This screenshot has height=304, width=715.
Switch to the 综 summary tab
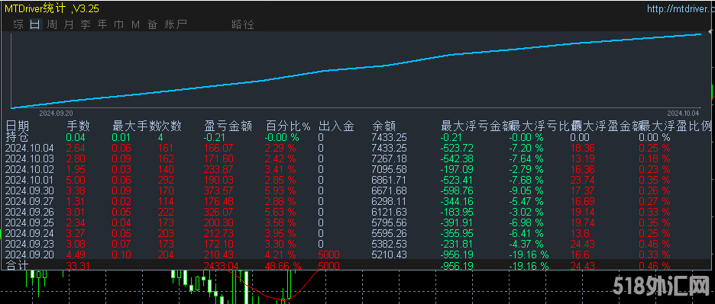click(18, 24)
